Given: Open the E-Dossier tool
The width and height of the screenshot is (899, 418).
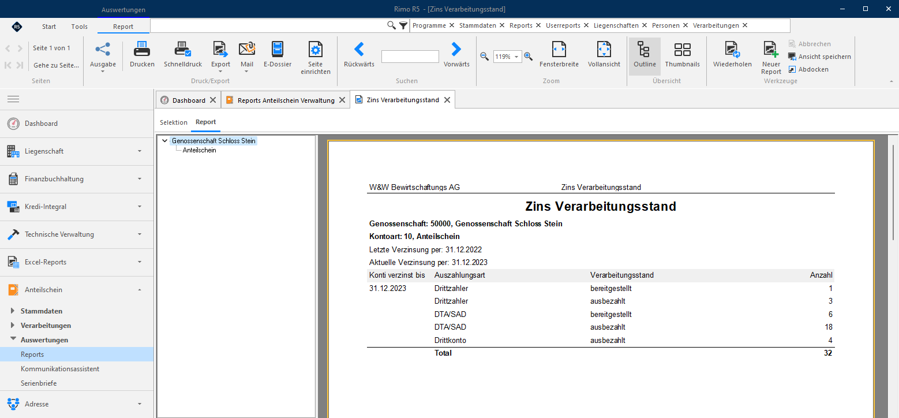Looking at the screenshot, I should tap(278, 54).
